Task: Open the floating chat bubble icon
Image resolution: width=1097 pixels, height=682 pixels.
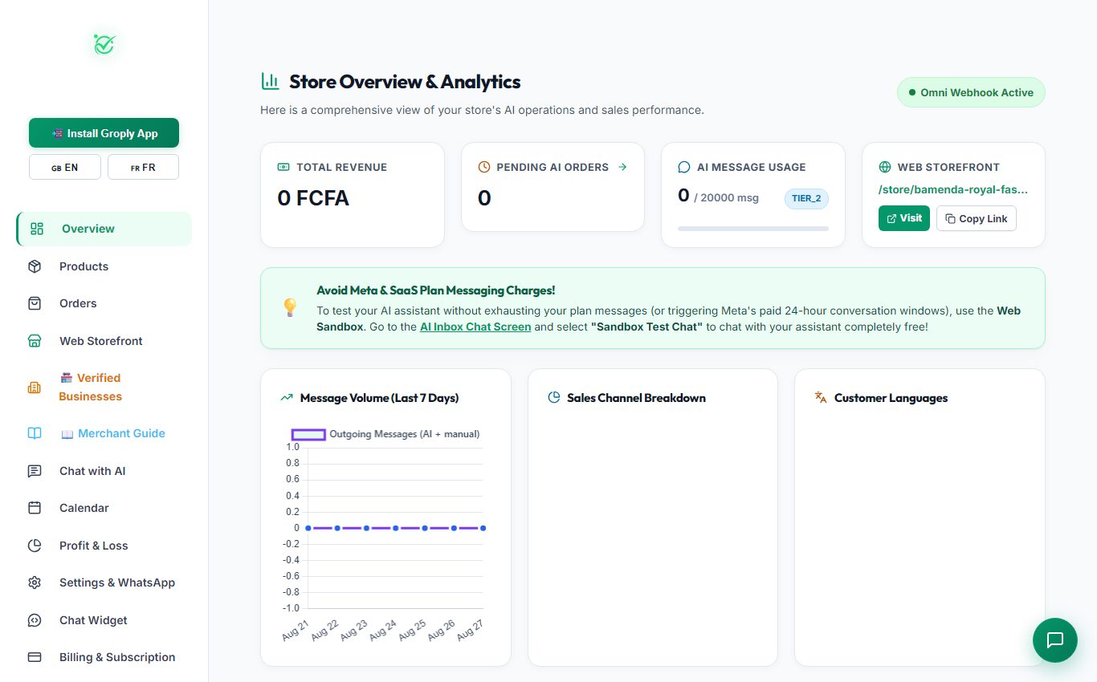Action: tap(1054, 639)
